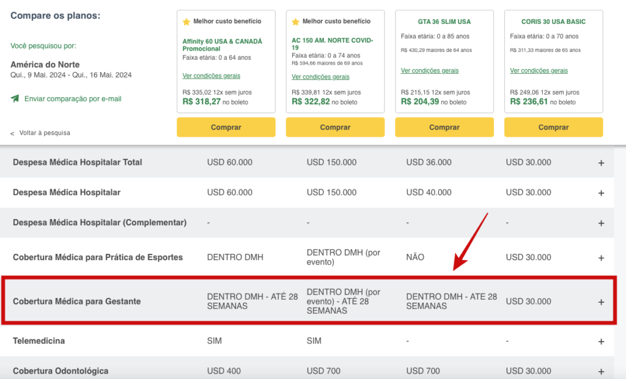Expand the Telemedicina row details
626x379 pixels.
coord(601,341)
